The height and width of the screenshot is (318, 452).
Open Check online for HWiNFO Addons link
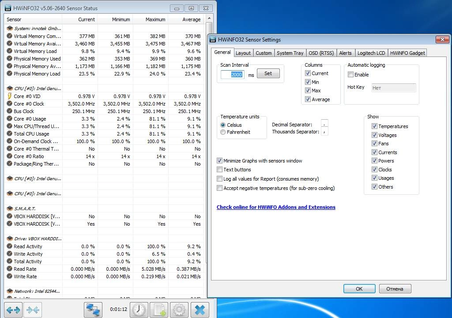click(x=276, y=207)
